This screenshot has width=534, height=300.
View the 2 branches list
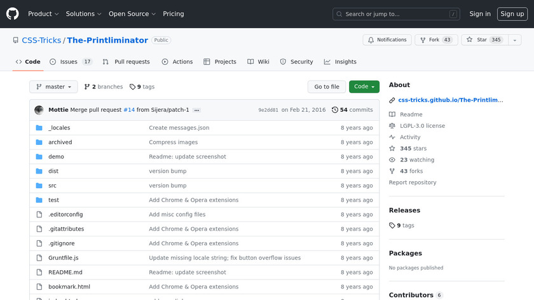pos(103,87)
